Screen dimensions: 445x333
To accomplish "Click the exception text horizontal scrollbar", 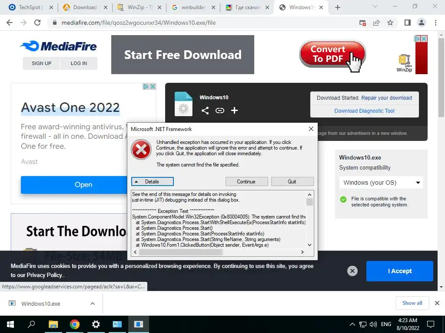I will pyautogui.click(x=180, y=252).
